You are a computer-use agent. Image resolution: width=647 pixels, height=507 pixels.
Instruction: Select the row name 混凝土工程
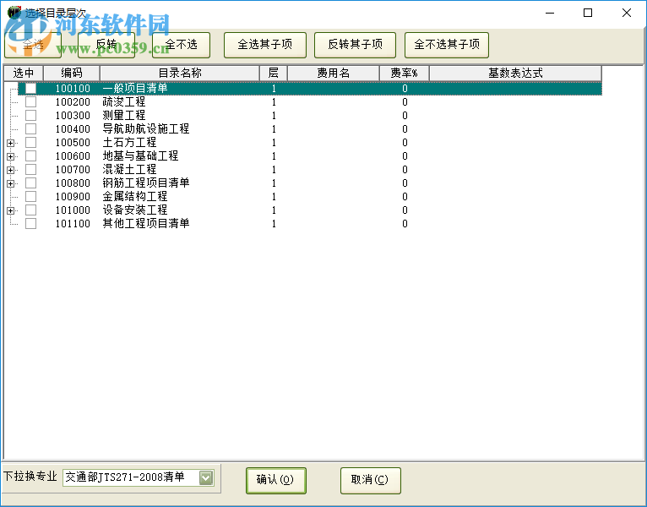coord(129,170)
